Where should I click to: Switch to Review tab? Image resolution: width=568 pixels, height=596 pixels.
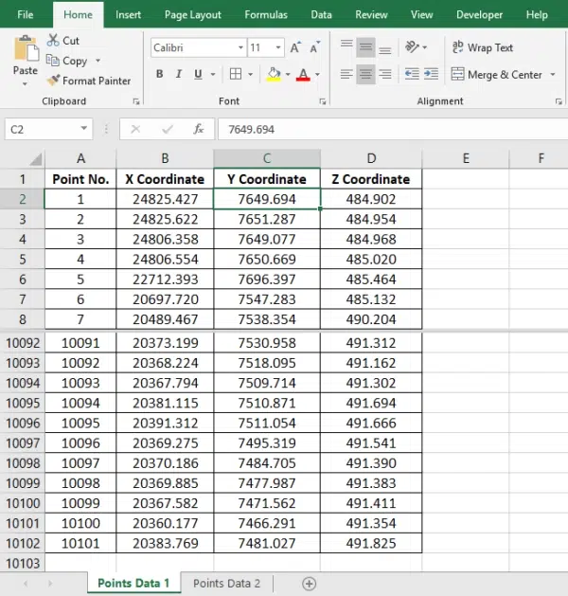[x=371, y=14]
